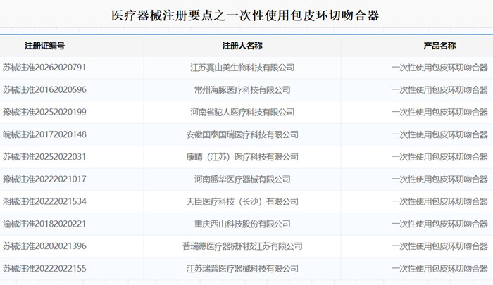Image resolution: width=493 pixels, height=285 pixels.
Task: Click product name in 重庆西山科技 row
Action: coord(439,224)
